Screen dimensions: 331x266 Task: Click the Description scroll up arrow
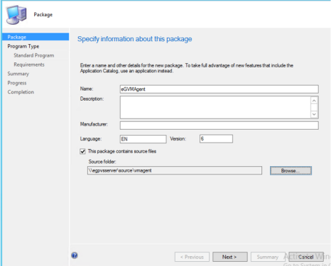tap(314, 101)
